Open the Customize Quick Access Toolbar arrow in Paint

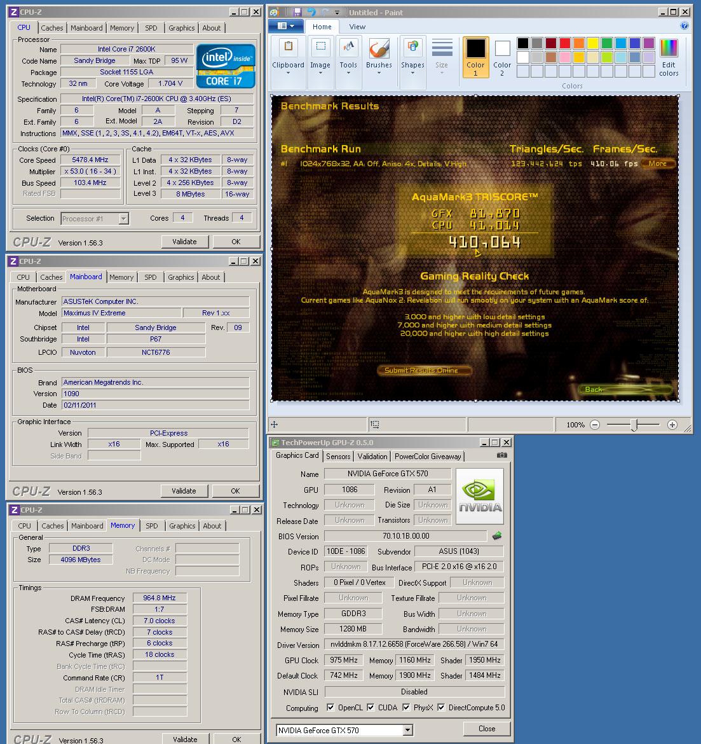[337, 12]
